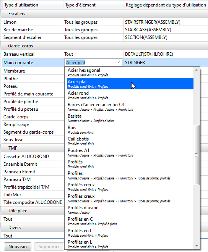This screenshot has width=208, height=252.
Task: Click the dropdown scroll up arrow
Action: tap(197, 70)
